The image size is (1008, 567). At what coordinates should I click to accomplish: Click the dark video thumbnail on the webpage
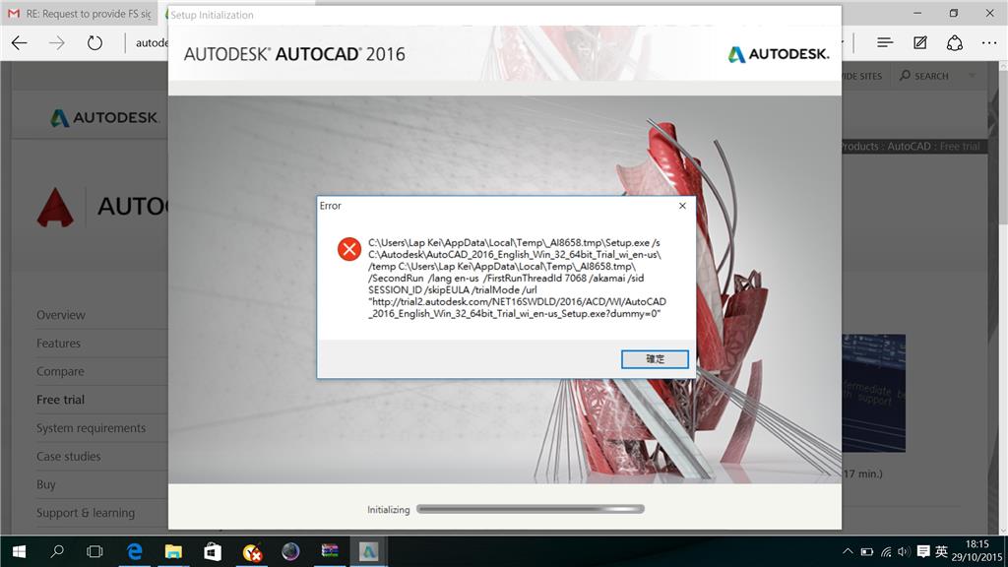pyautogui.click(x=874, y=393)
